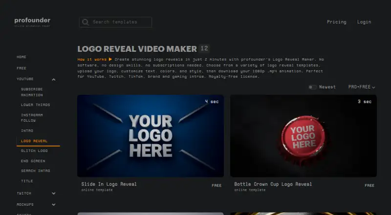This screenshot has width=391, height=215.
Task: Click FREE label under Bottle Crown template
Action: tap(369, 186)
